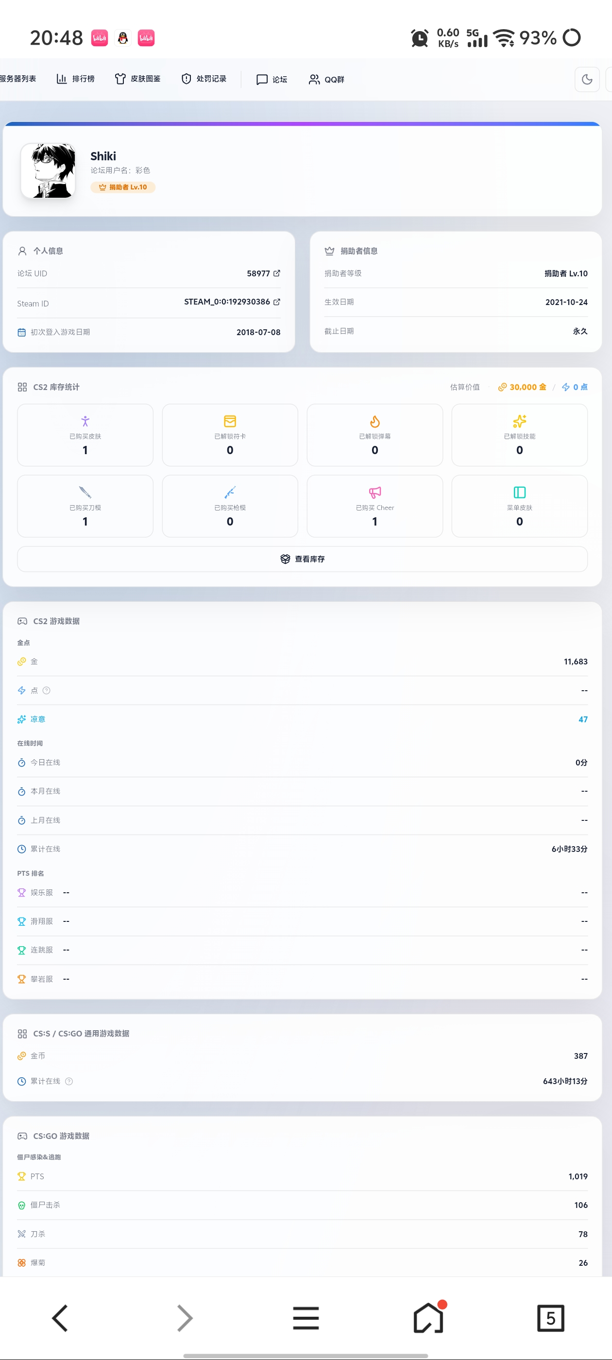Click the person icon beside 个人信息
Viewport: 612px width, 1360px height.
pos(22,251)
